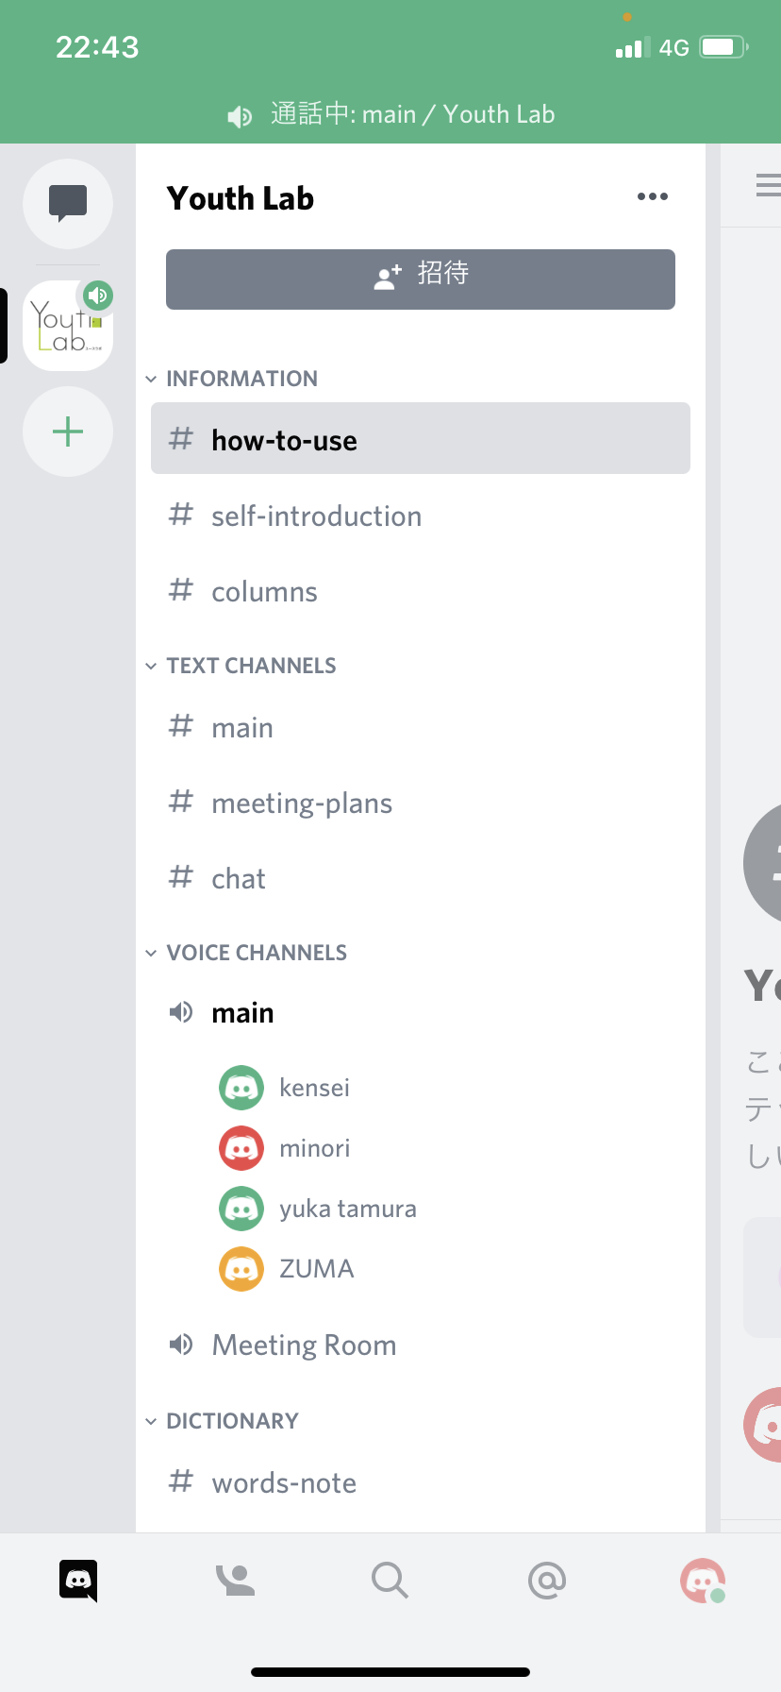
Task: Tap the 招待 invite button
Action: tap(421, 279)
